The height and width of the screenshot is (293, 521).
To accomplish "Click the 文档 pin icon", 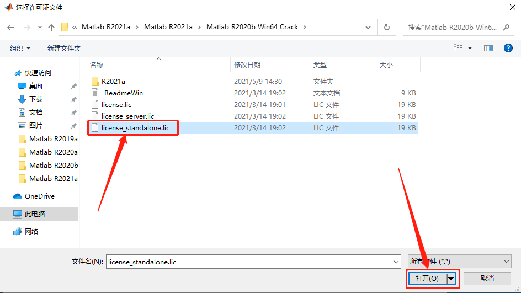I will 74,113.
